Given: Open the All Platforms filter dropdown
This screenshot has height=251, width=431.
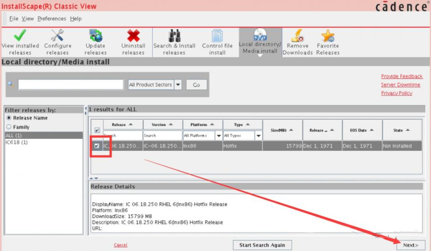Looking at the screenshot, I should [219, 136].
